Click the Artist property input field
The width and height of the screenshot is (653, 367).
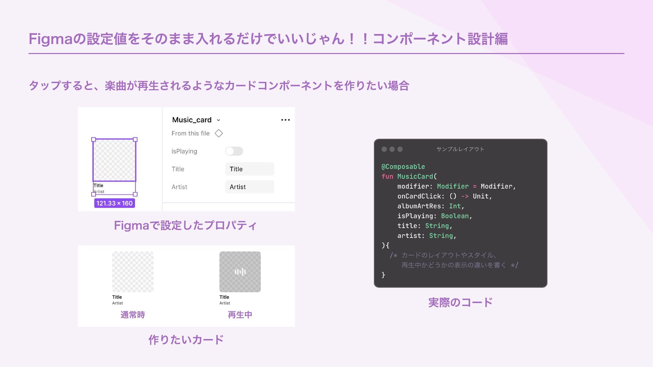(250, 187)
